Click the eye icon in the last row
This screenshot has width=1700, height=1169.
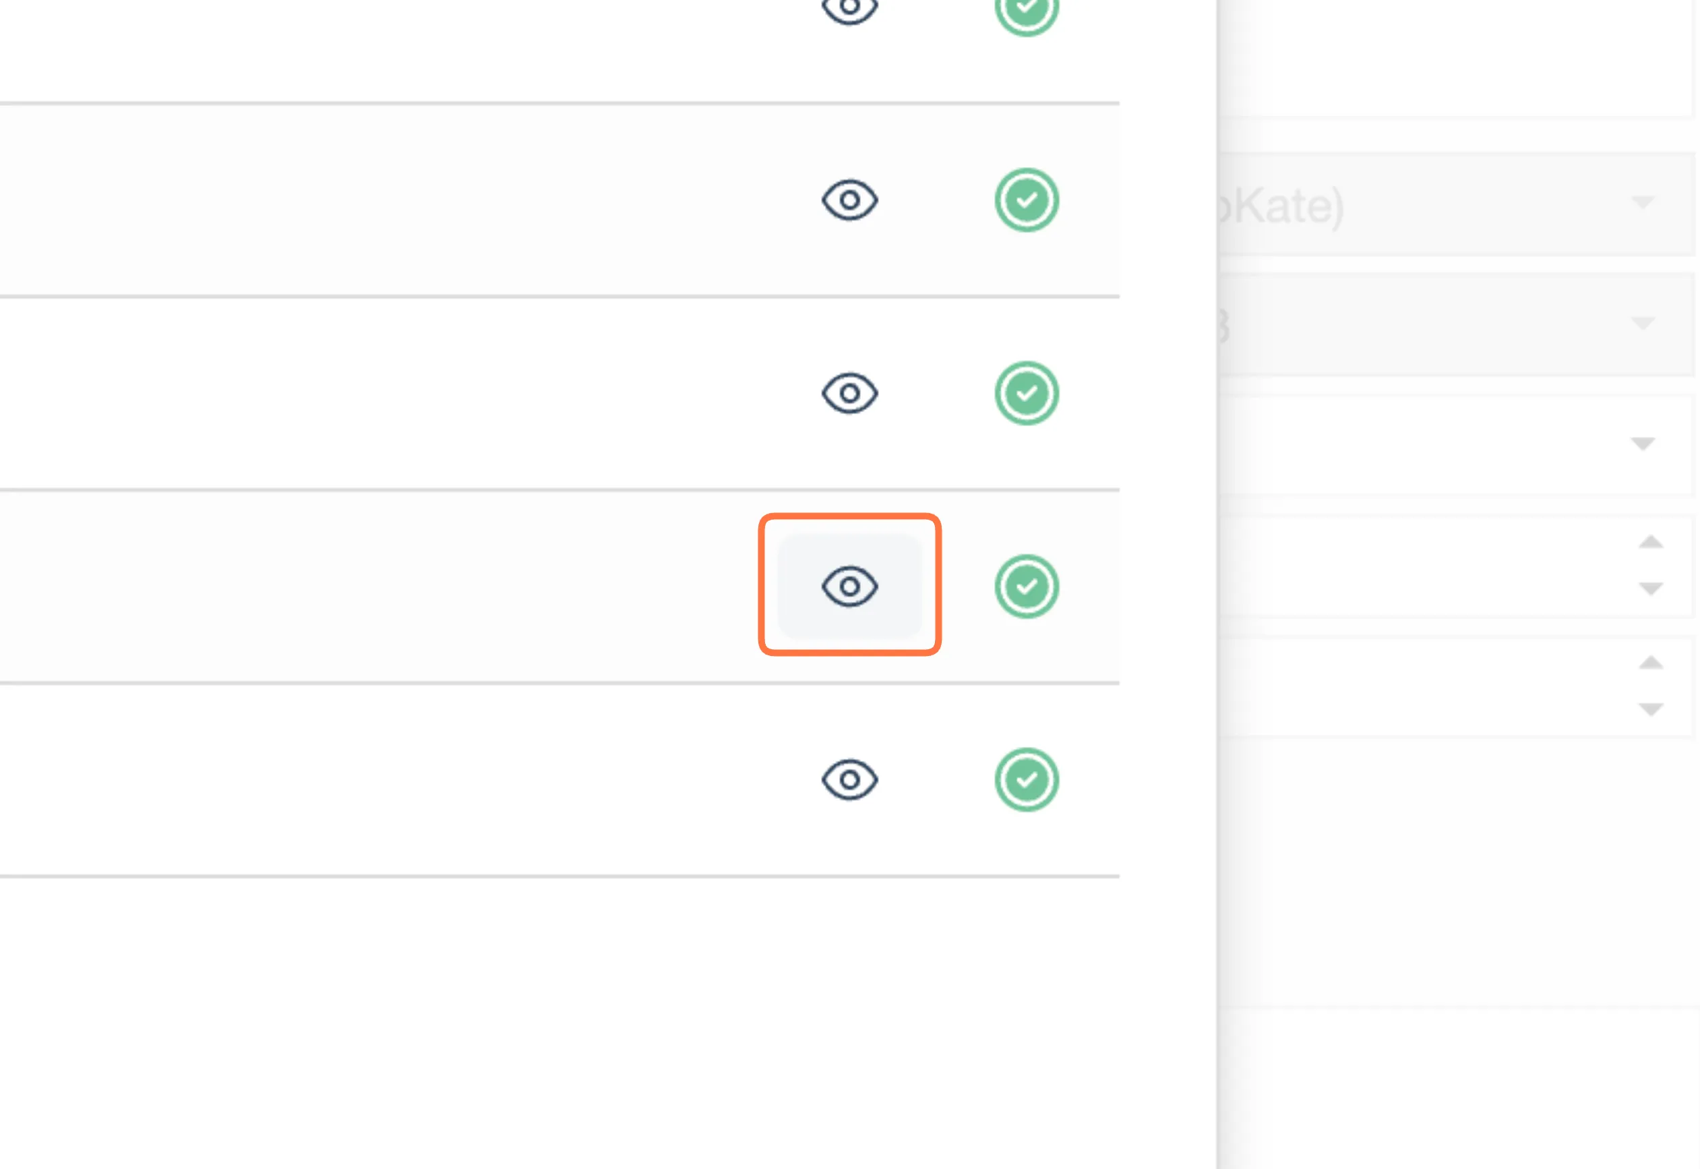click(849, 779)
